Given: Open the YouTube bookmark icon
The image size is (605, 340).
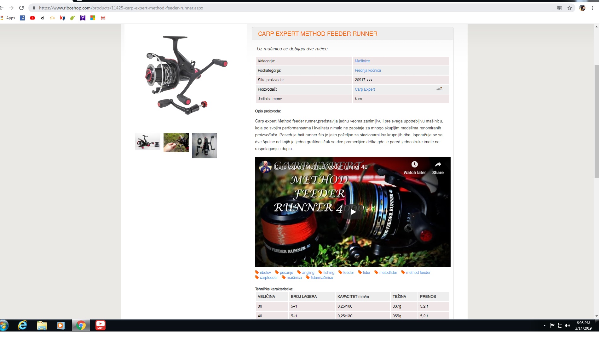Looking at the screenshot, I should pos(32,18).
